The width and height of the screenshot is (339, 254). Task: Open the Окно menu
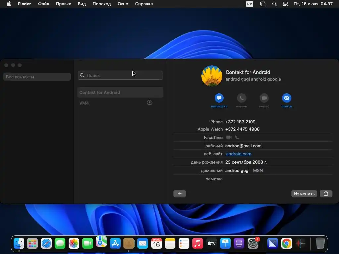point(123,4)
